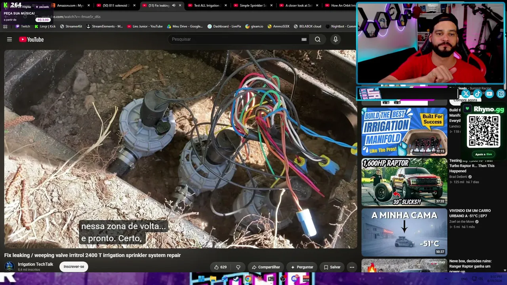Open the AmmoSEEK bookmark
507x285 pixels.
coord(278,27)
